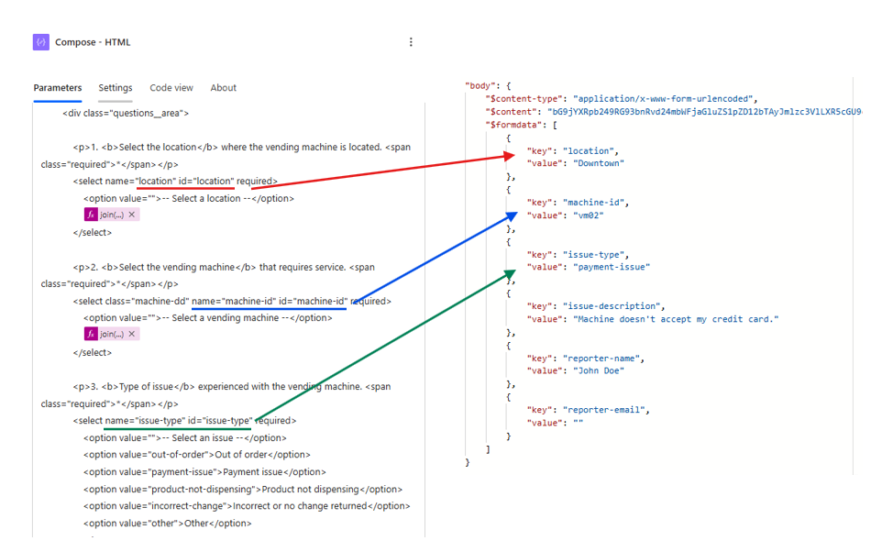Click the purple Compose action icon
The height and width of the screenshot is (552, 882).
point(40,41)
